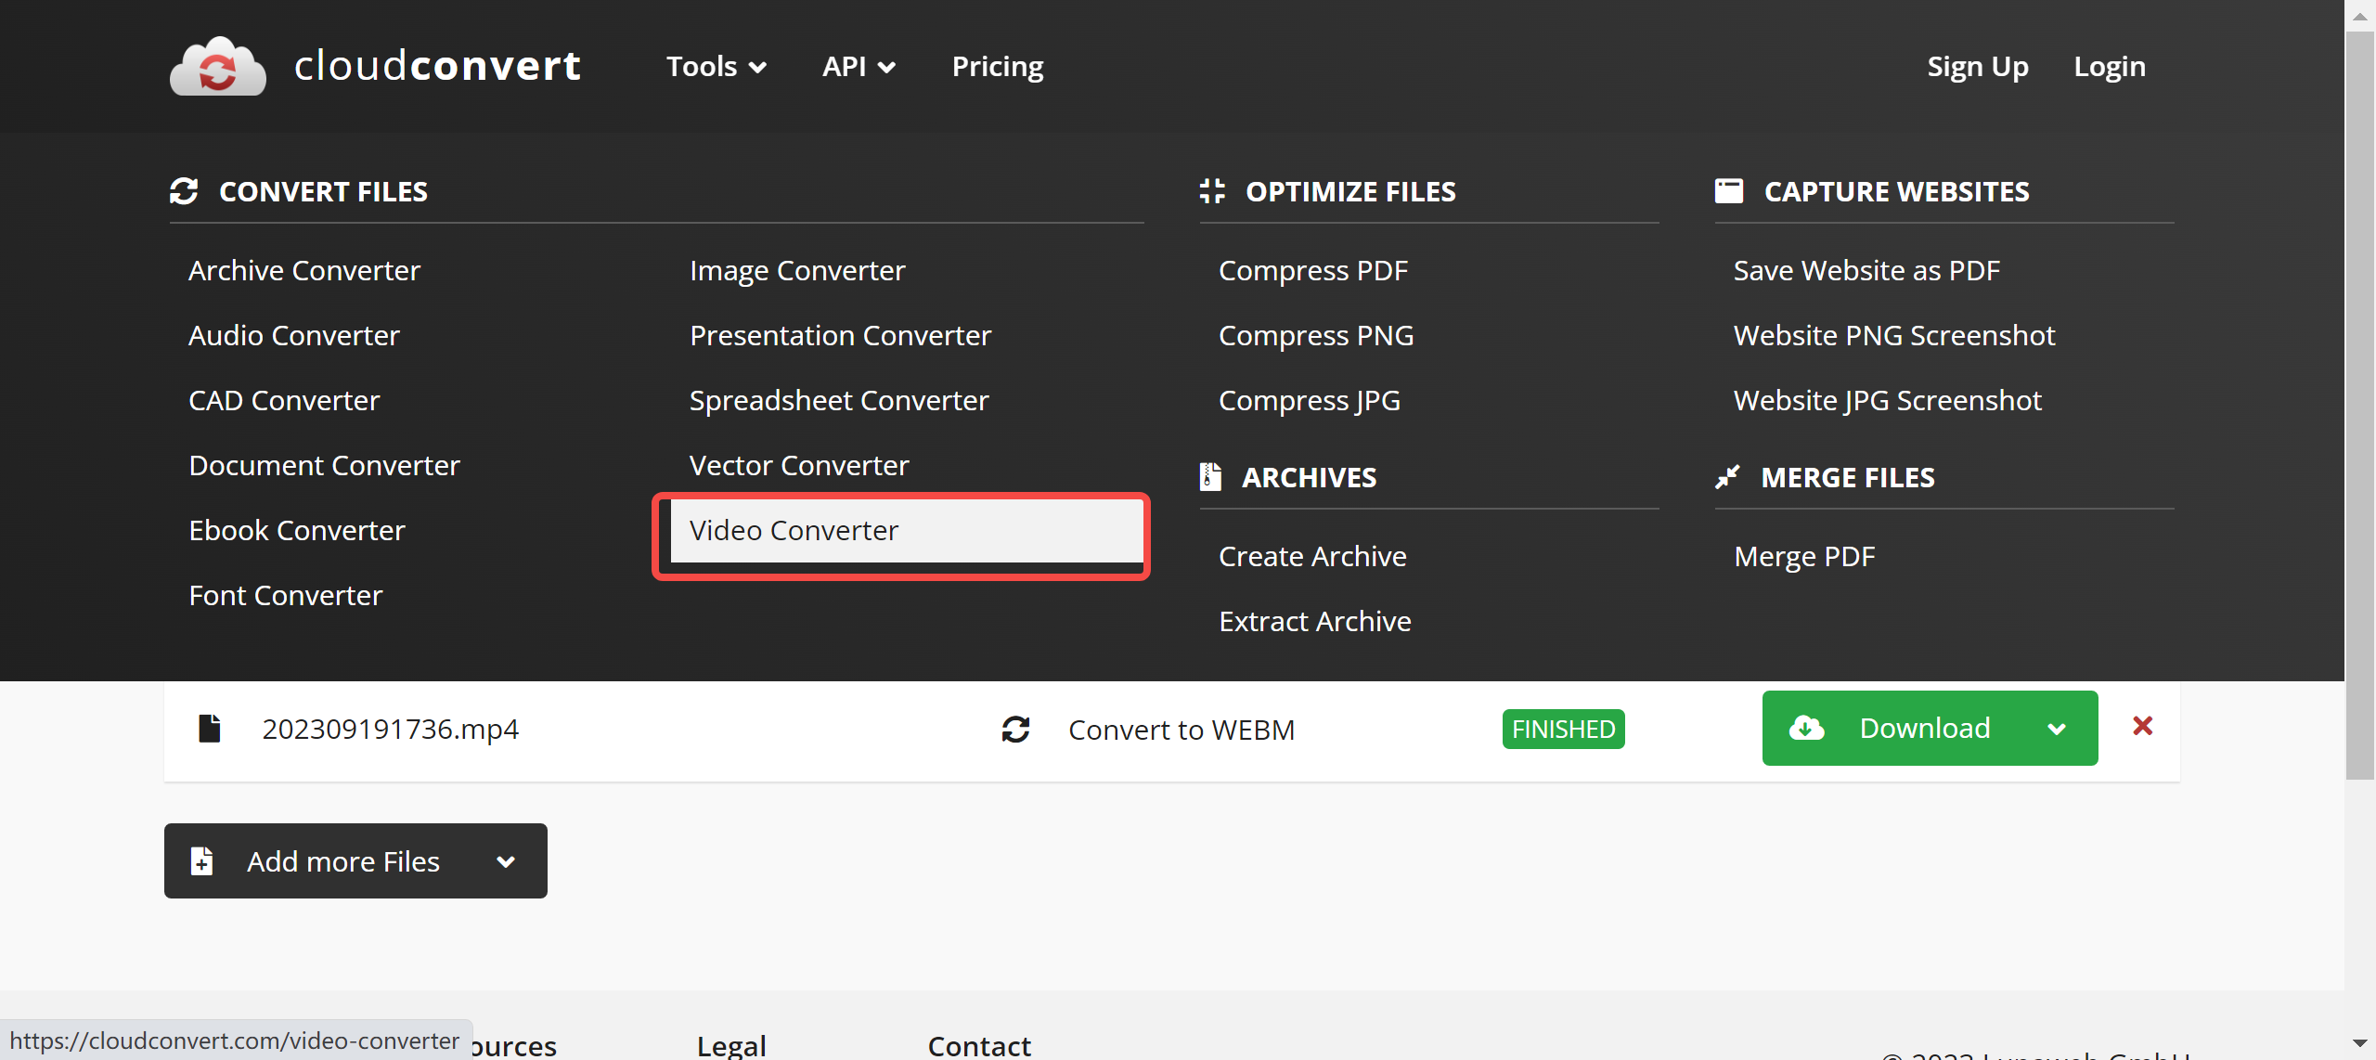Expand the Add more Files dropdown chevron
The width and height of the screenshot is (2376, 1060).
coord(506,861)
